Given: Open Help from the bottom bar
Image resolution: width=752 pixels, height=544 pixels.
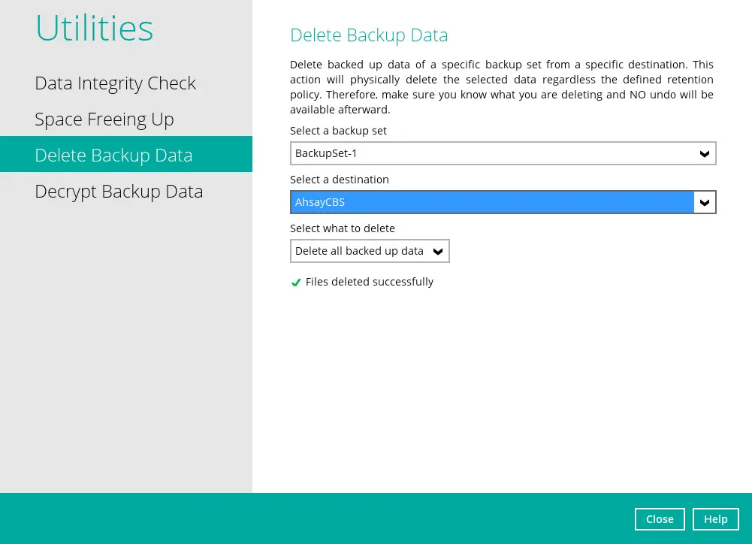Looking at the screenshot, I should [715, 519].
